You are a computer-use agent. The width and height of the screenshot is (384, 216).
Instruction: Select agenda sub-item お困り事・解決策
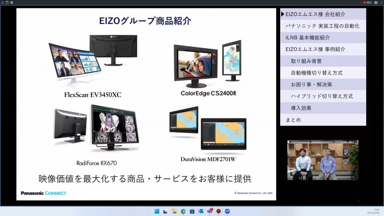tap(323, 84)
